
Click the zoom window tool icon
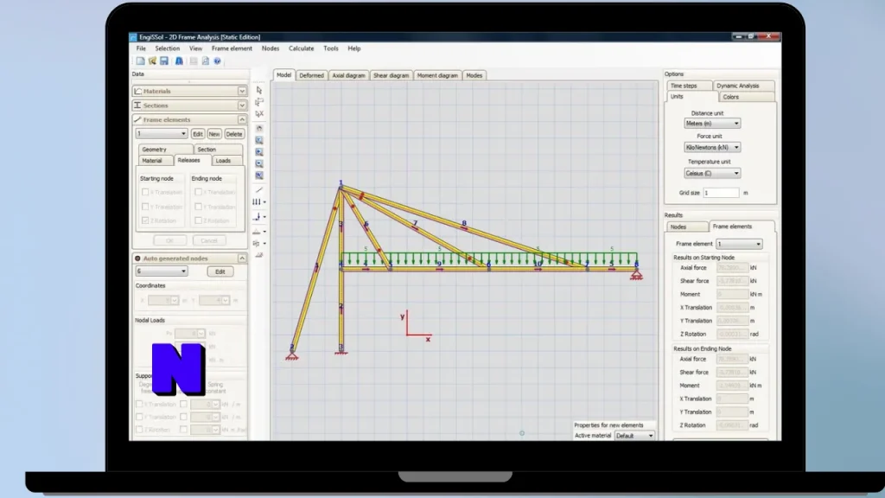point(259,140)
